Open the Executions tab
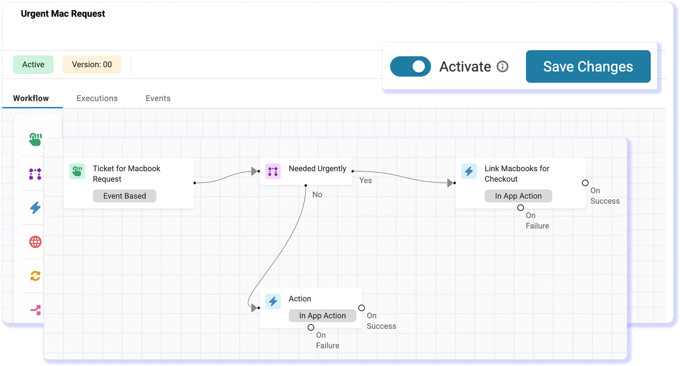 tap(97, 98)
